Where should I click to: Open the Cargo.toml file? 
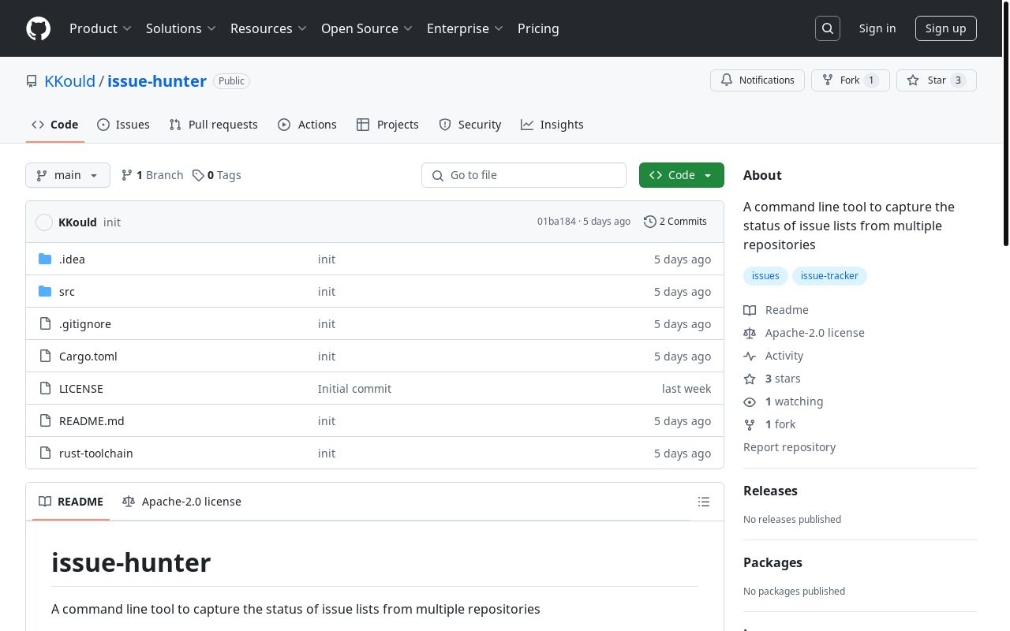(88, 357)
